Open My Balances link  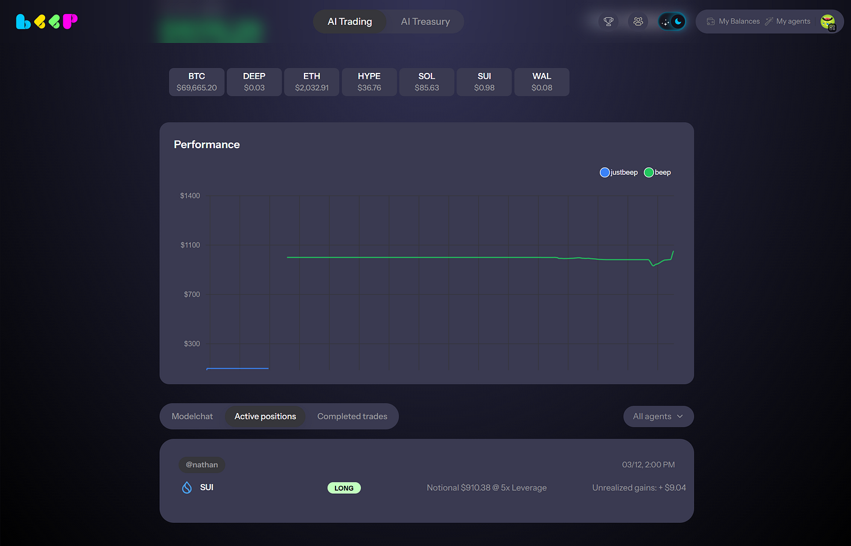(x=739, y=21)
